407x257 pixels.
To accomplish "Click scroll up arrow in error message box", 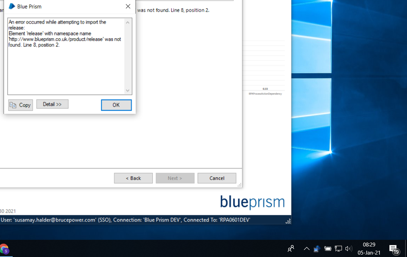I will tap(128, 22).
